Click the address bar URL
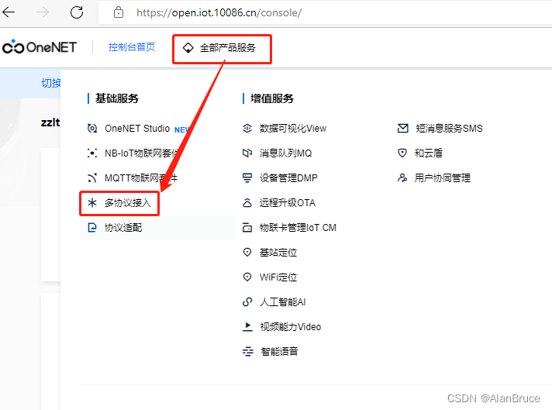The height and width of the screenshot is (410, 552). (x=219, y=12)
